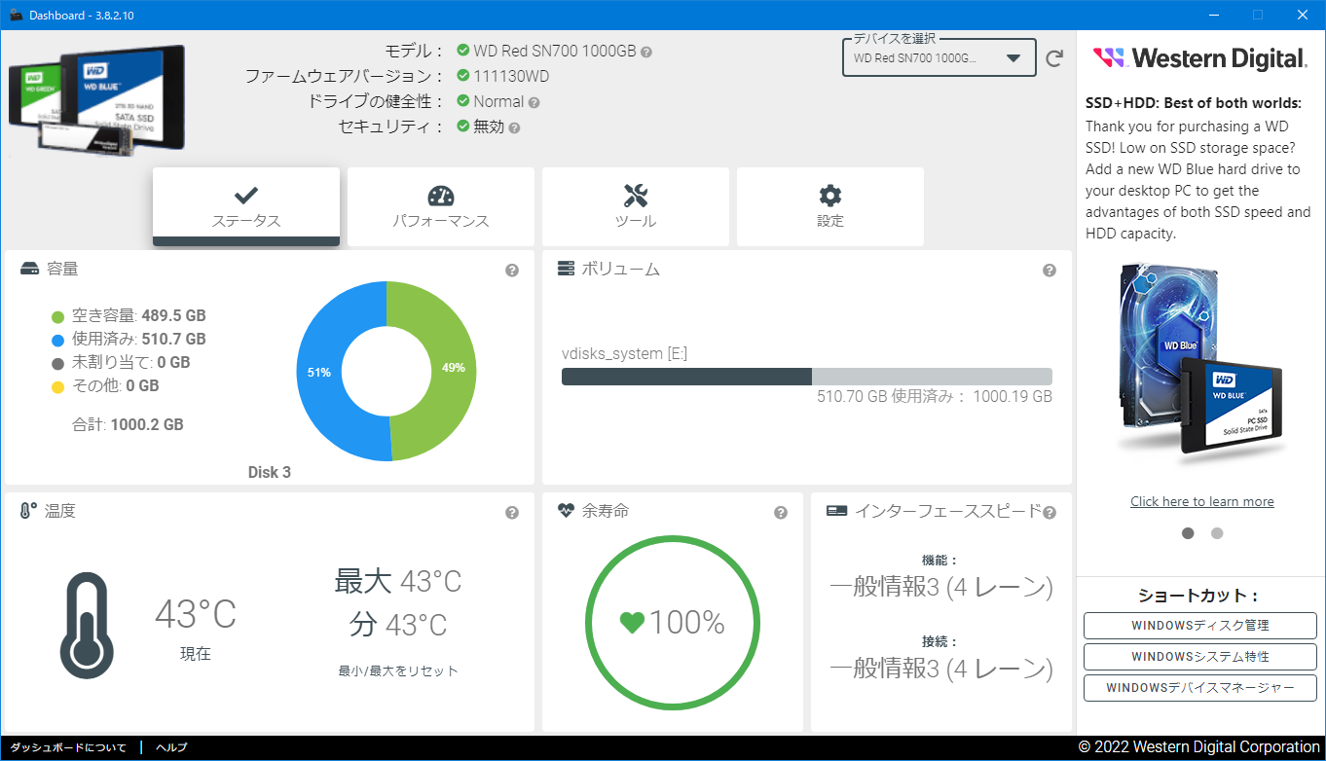1326x761 pixels.
Task: Click 最小/最大をリセット link
Action: tap(398, 670)
